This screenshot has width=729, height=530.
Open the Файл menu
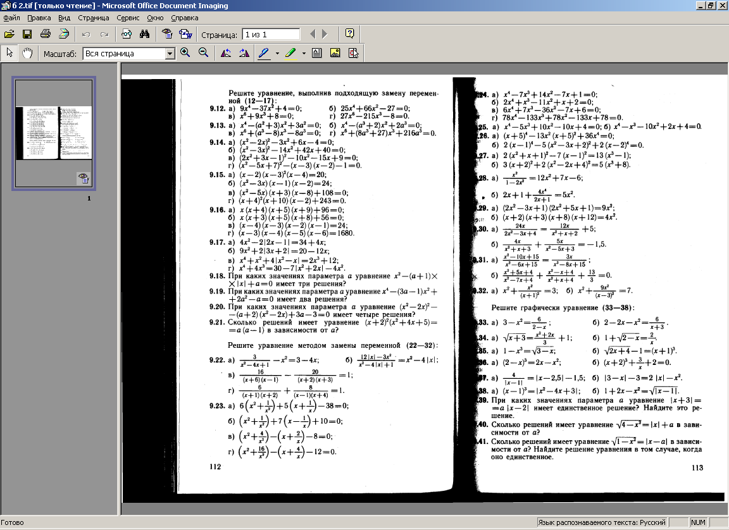click(x=11, y=18)
